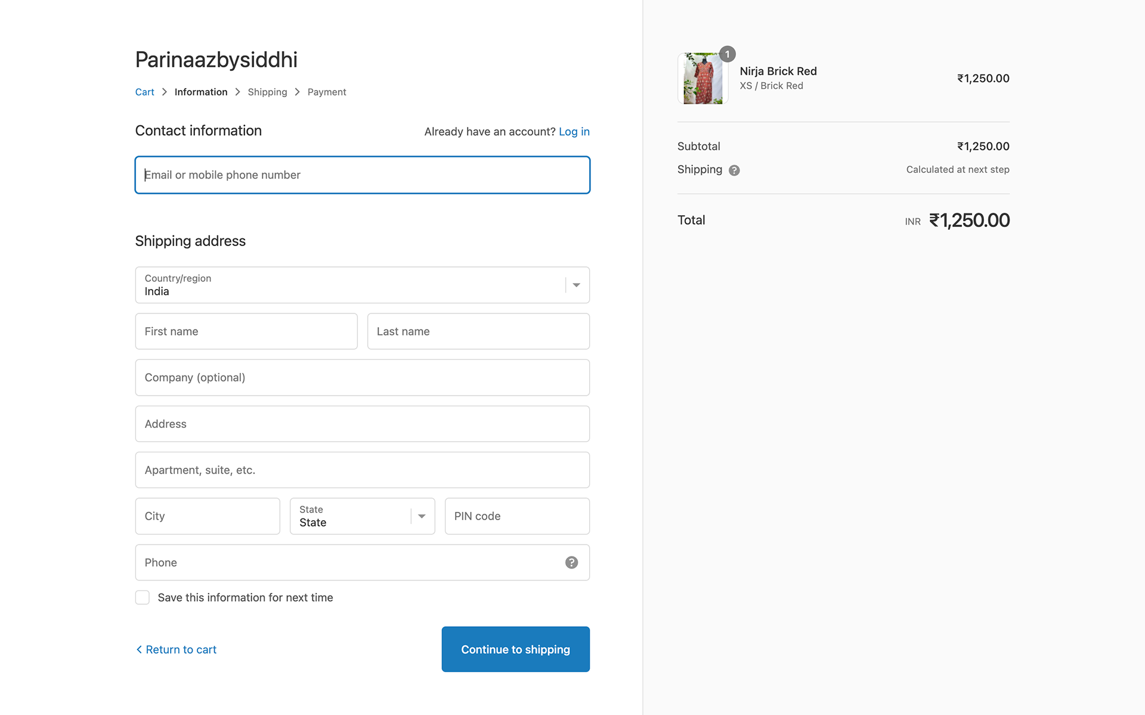
Task: Expand the State dropdown
Action: coord(362,516)
